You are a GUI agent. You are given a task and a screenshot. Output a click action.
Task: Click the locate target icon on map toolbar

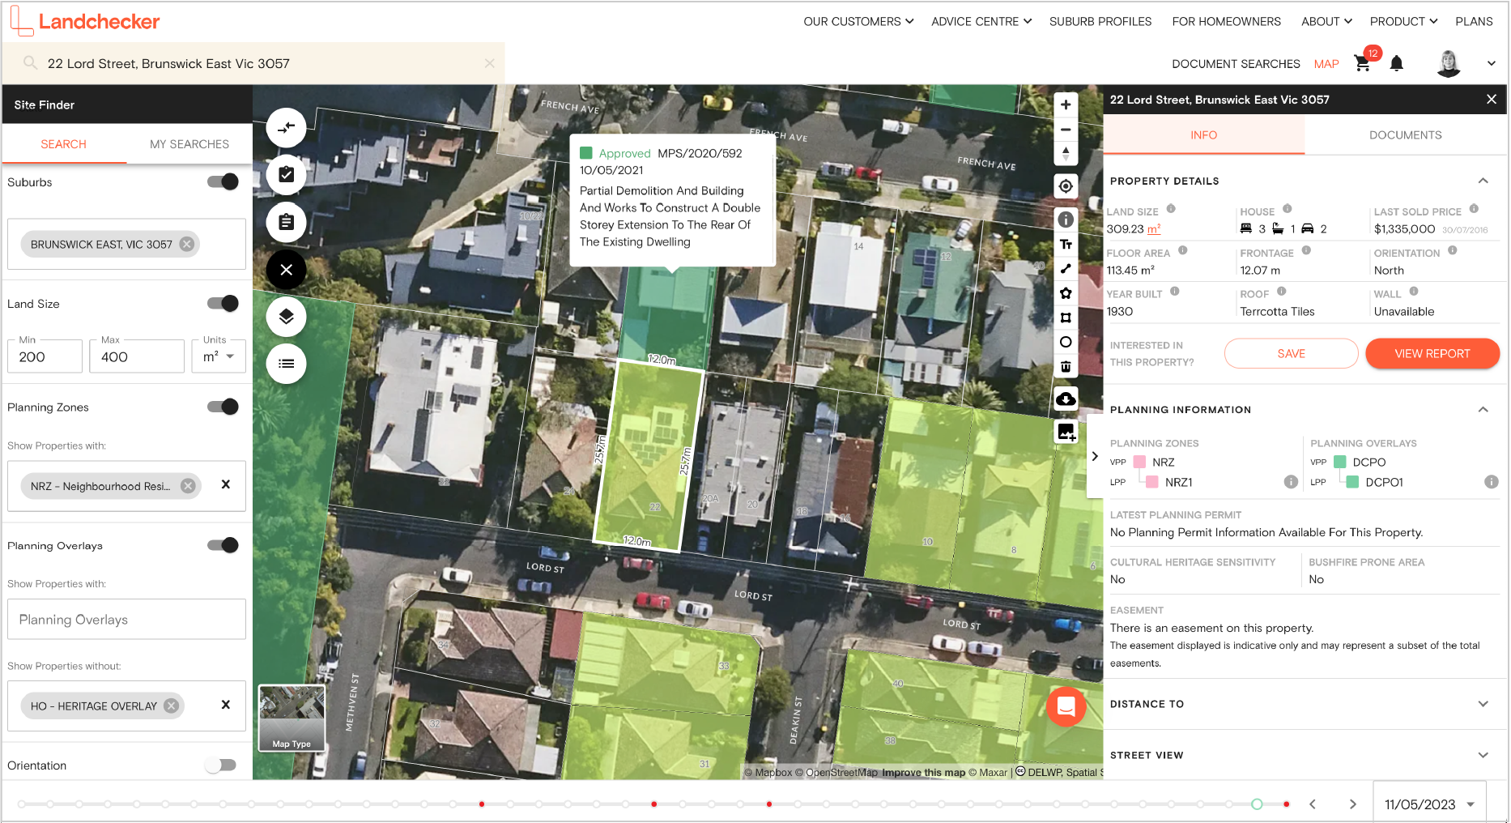point(1066,186)
